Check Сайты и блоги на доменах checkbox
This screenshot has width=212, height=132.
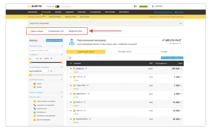(31, 101)
